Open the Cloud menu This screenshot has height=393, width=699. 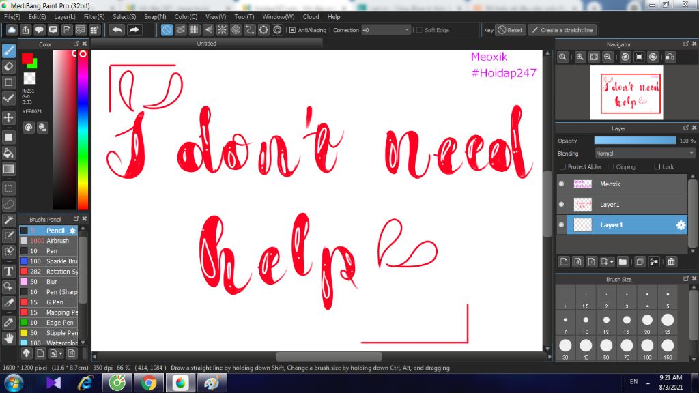click(x=311, y=17)
